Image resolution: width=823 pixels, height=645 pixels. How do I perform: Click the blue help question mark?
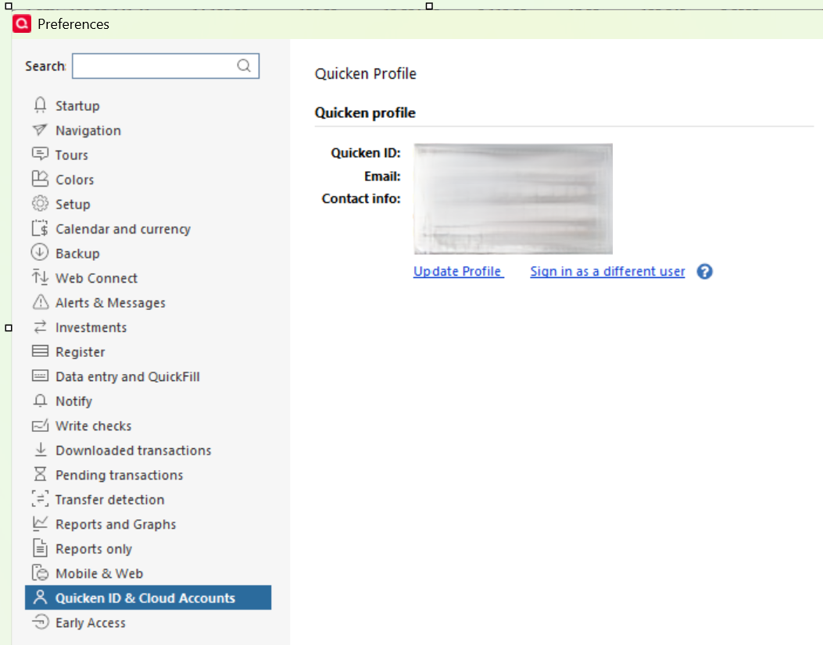point(704,272)
